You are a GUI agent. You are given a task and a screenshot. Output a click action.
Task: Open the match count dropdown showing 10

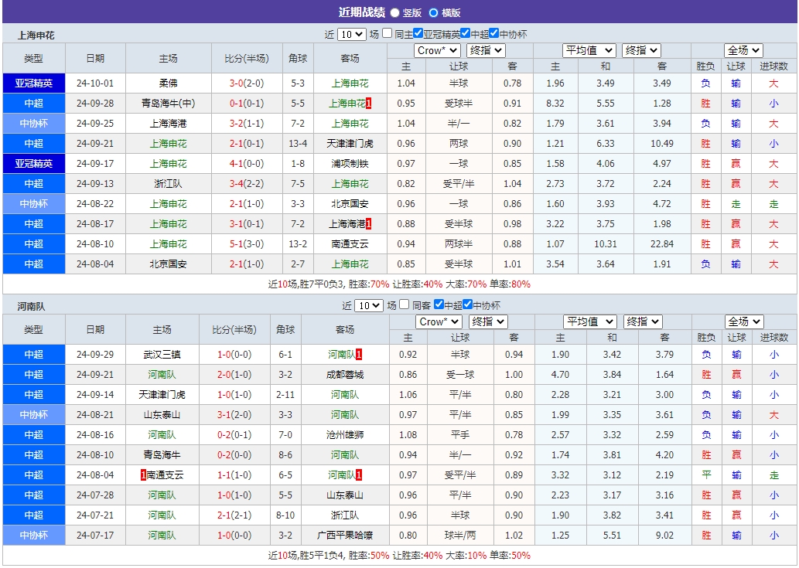(x=350, y=34)
